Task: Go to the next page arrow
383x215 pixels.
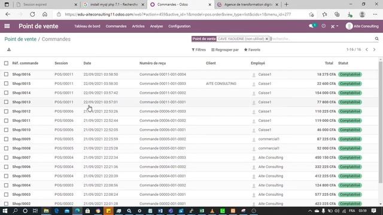Action: [374, 50]
